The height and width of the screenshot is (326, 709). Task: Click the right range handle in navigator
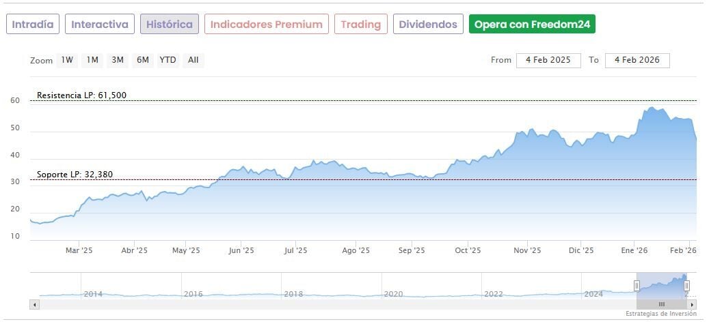(x=686, y=286)
